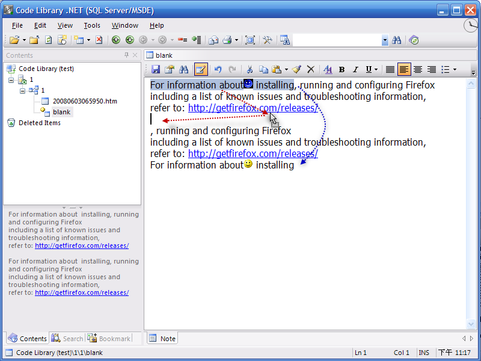Image resolution: width=481 pixels, height=361 pixels.
Task: Toggle underline formatting
Action: coord(369,70)
